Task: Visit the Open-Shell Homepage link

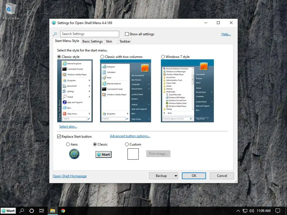Action: 70,176
